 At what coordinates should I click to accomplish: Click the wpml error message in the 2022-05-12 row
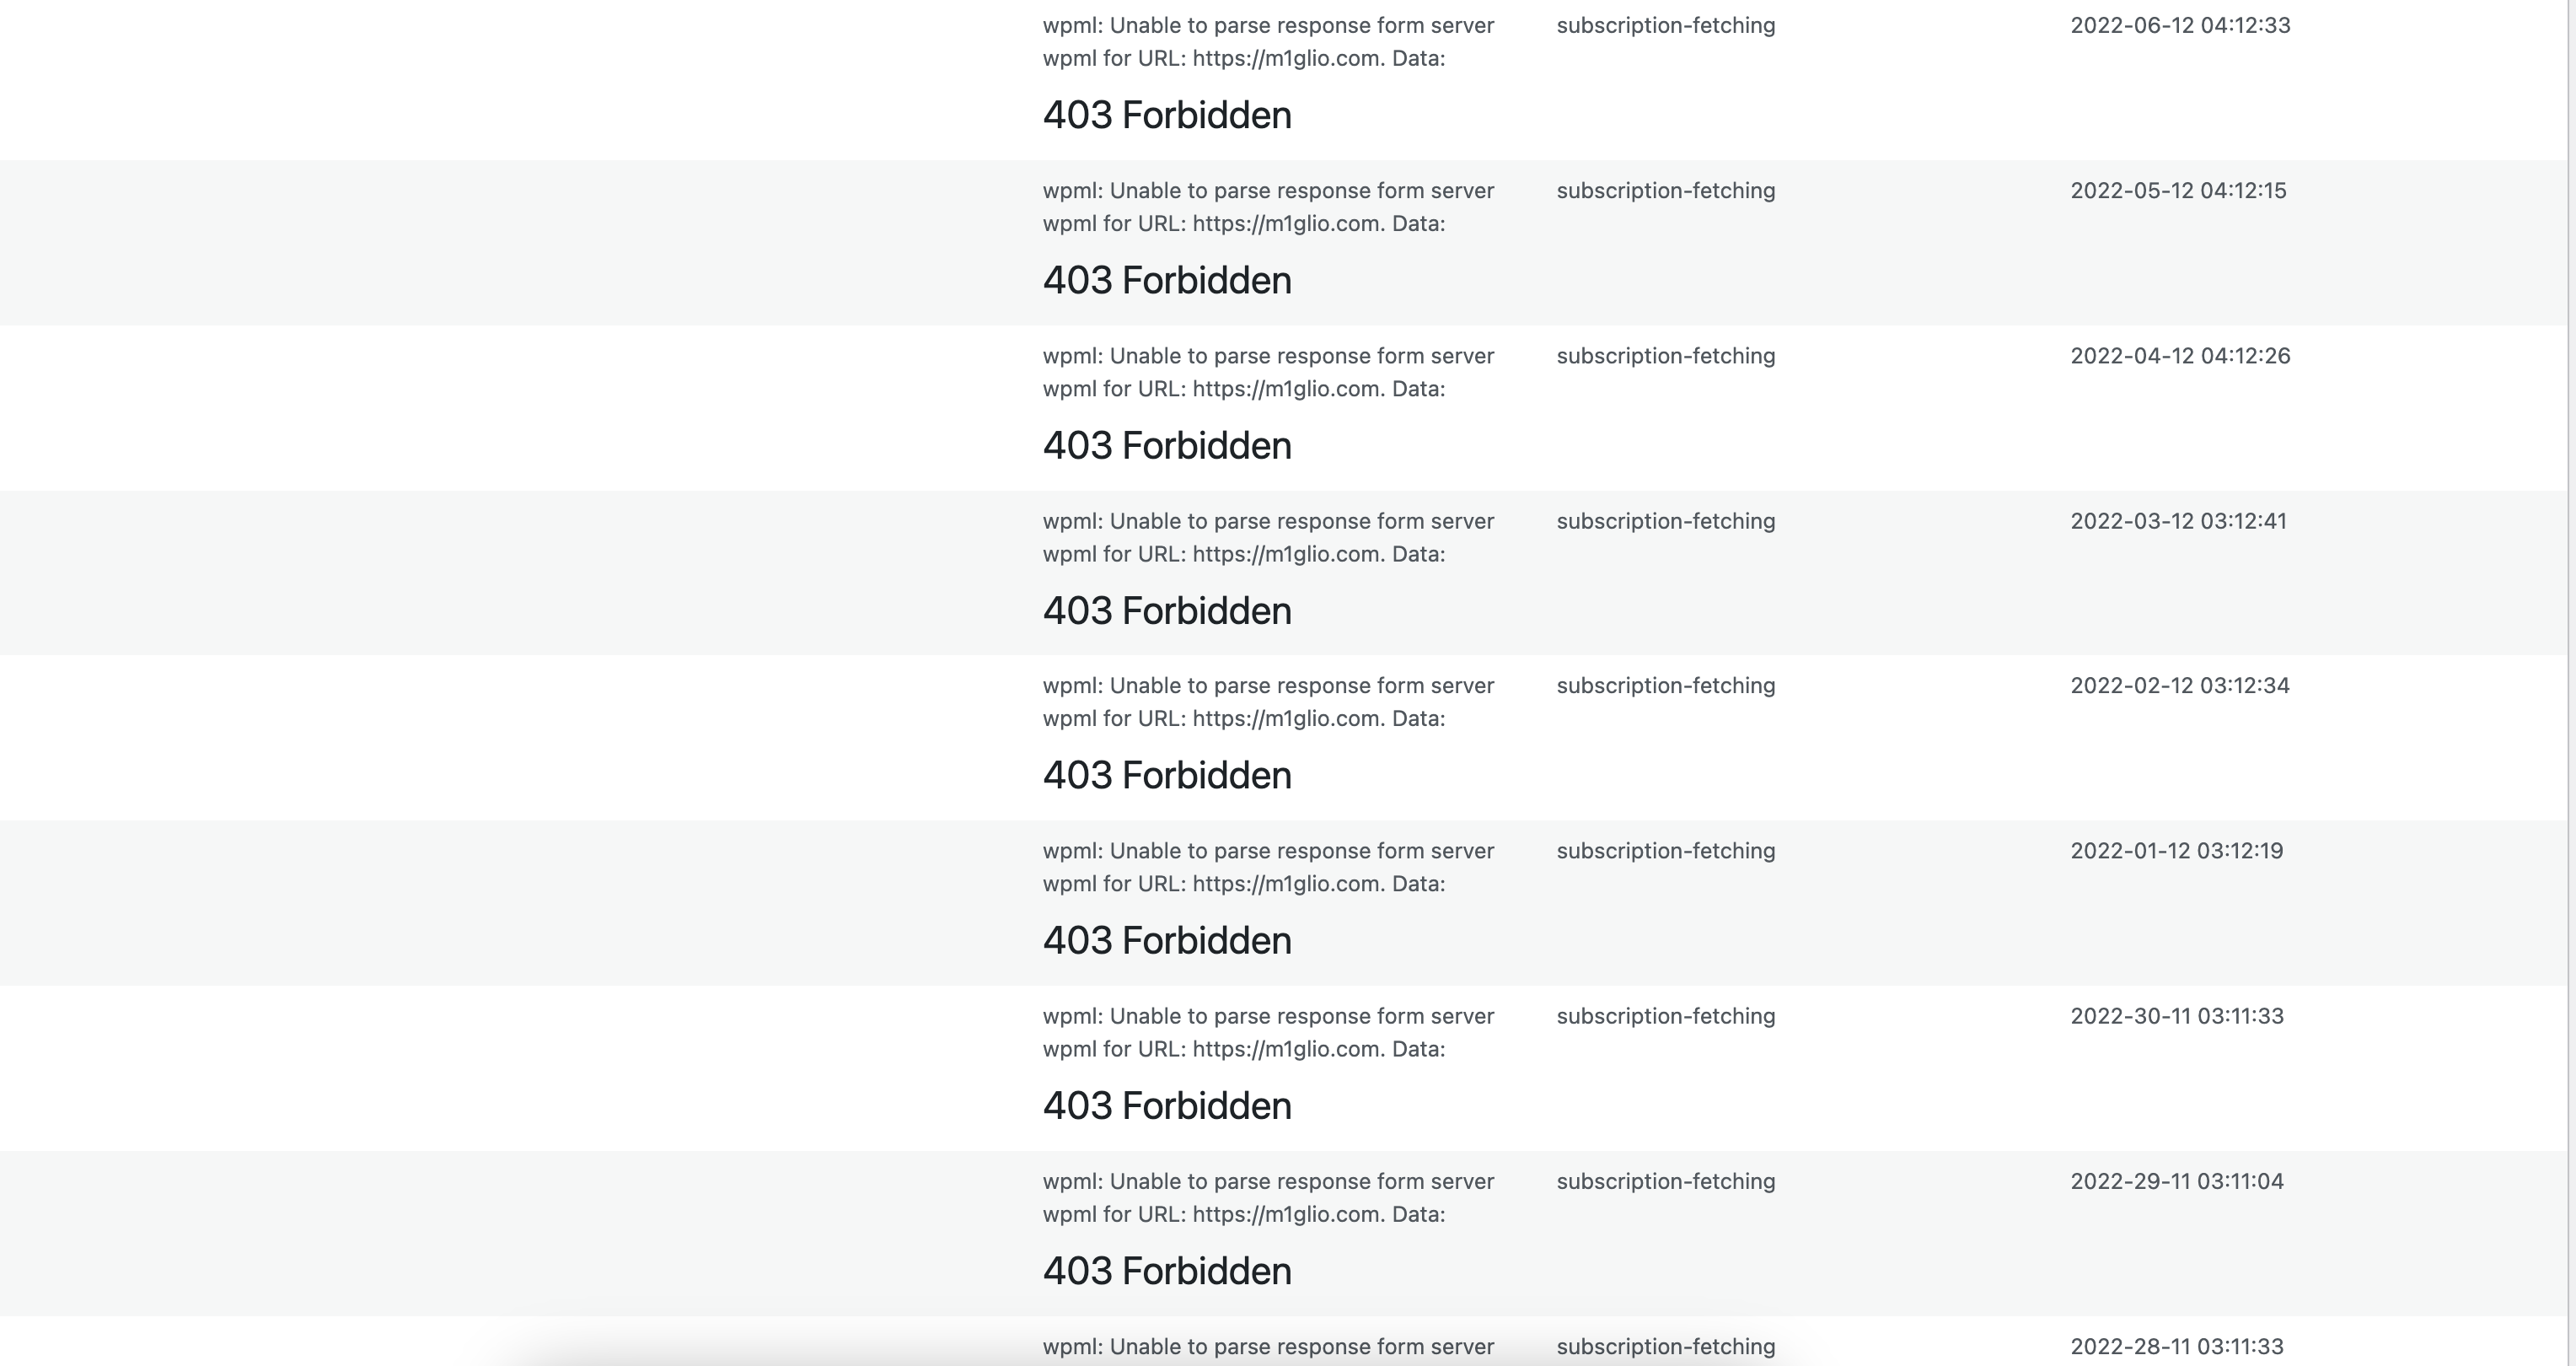(x=1268, y=207)
